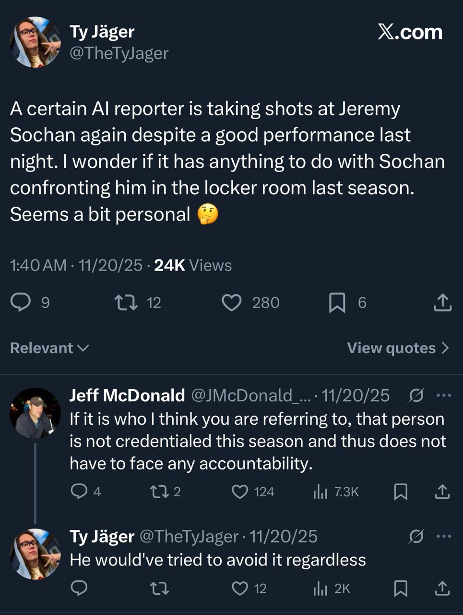Like Ty Jäger's reply with 12 likes

pos(240,588)
